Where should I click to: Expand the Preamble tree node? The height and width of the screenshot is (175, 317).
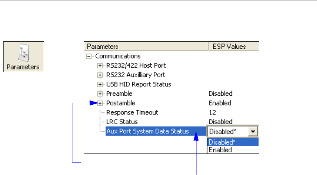[100, 94]
